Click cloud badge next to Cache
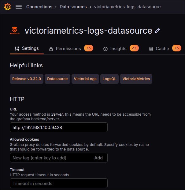 (x=177, y=48)
